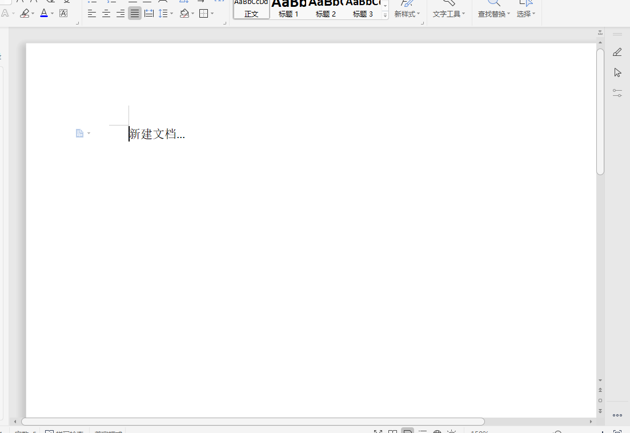Click the sidebar collapse handle at top right
Screen dimensions: 630x433
click(x=617, y=34)
